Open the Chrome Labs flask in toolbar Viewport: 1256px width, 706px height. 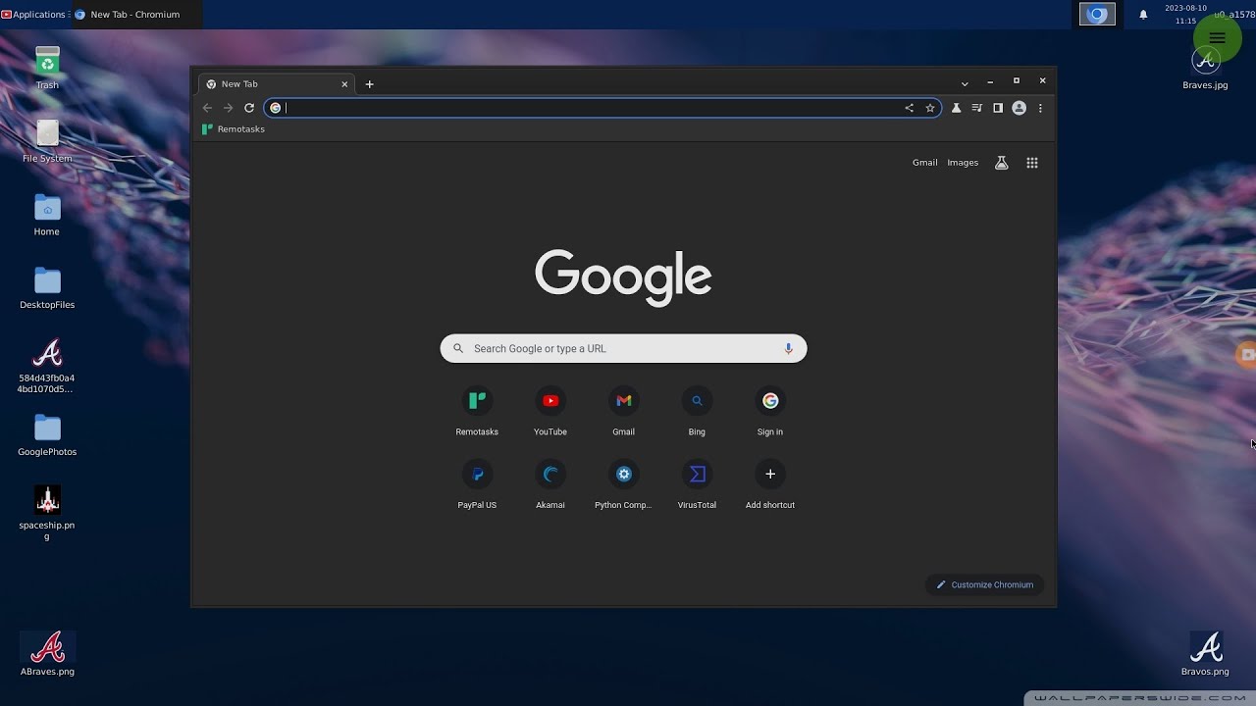956,108
